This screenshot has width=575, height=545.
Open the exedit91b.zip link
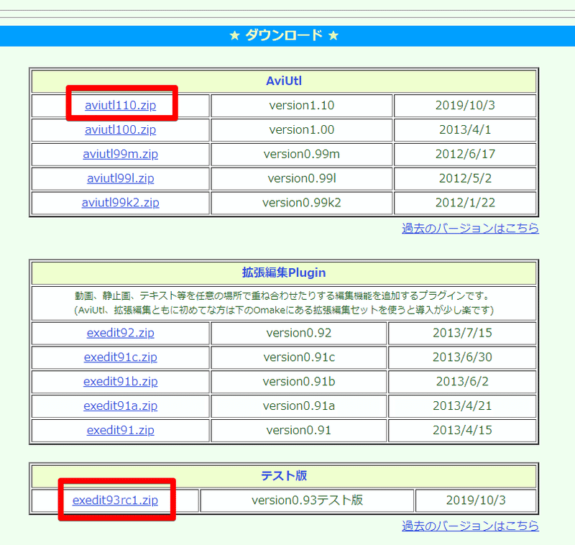(120, 382)
